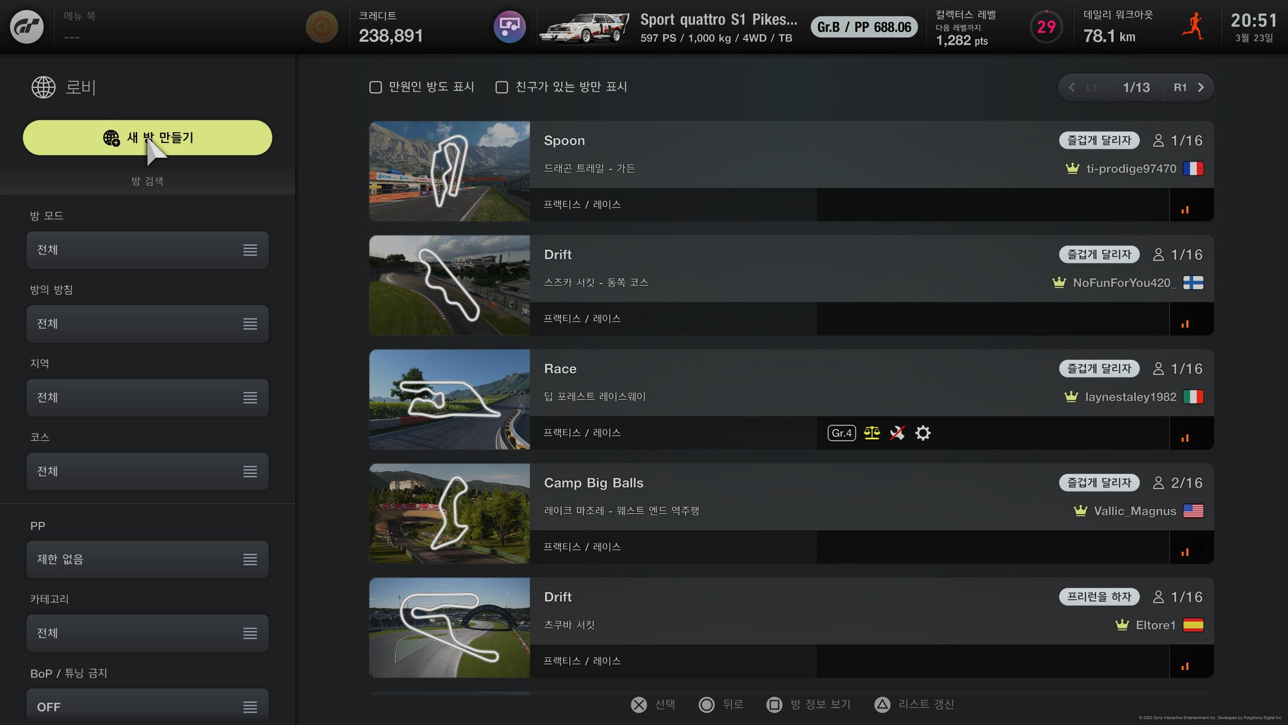Open the 'BoP / 튜닝 금지' OFF dropdown
The width and height of the screenshot is (1288, 725).
point(147,707)
